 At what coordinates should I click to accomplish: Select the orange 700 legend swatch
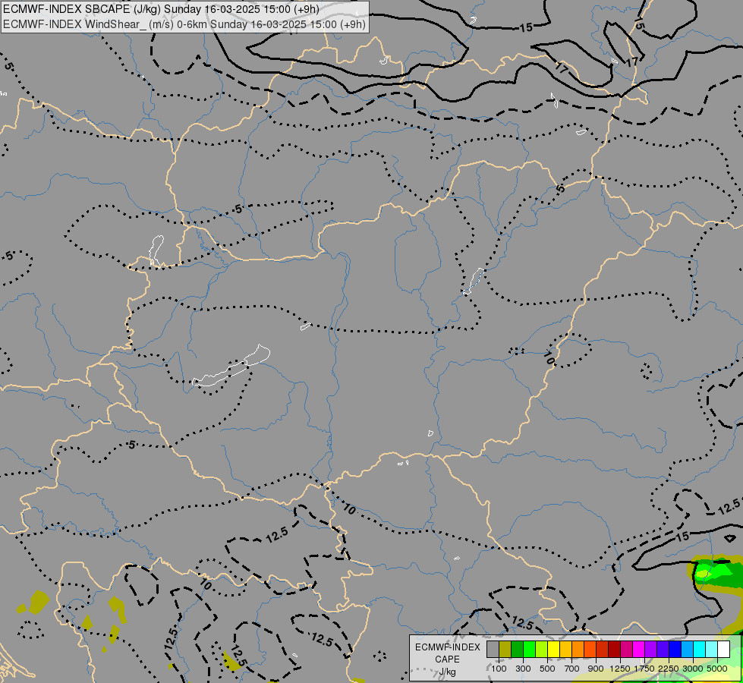578,650
